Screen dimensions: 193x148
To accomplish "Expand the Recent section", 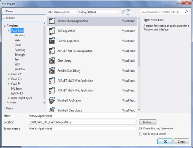I will (x=4, y=11).
